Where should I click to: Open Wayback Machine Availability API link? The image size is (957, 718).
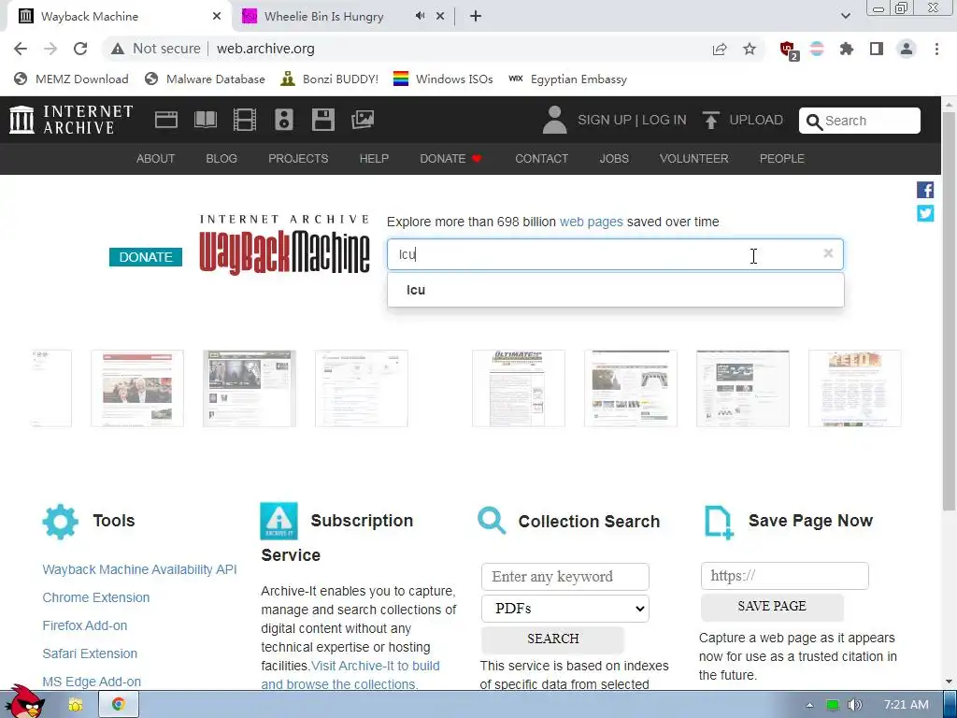point(140,569)
